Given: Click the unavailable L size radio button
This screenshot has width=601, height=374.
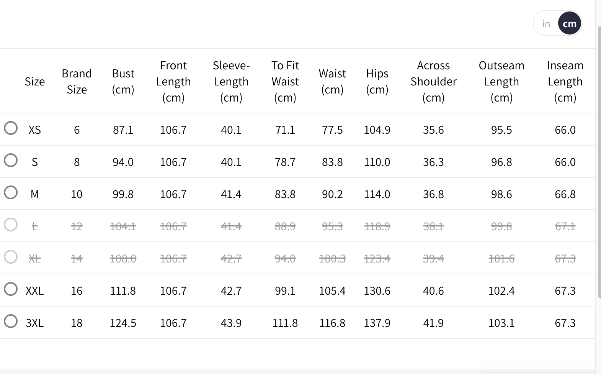Looking at the screenshot, I should tap(11, 225).
